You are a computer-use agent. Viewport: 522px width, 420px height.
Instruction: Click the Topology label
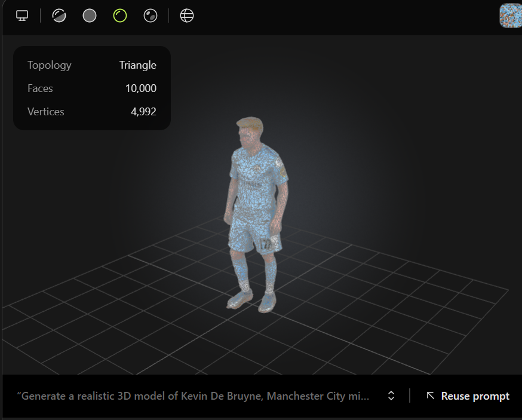coord(49,65)
